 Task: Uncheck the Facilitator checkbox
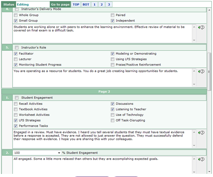coord(16,54)
